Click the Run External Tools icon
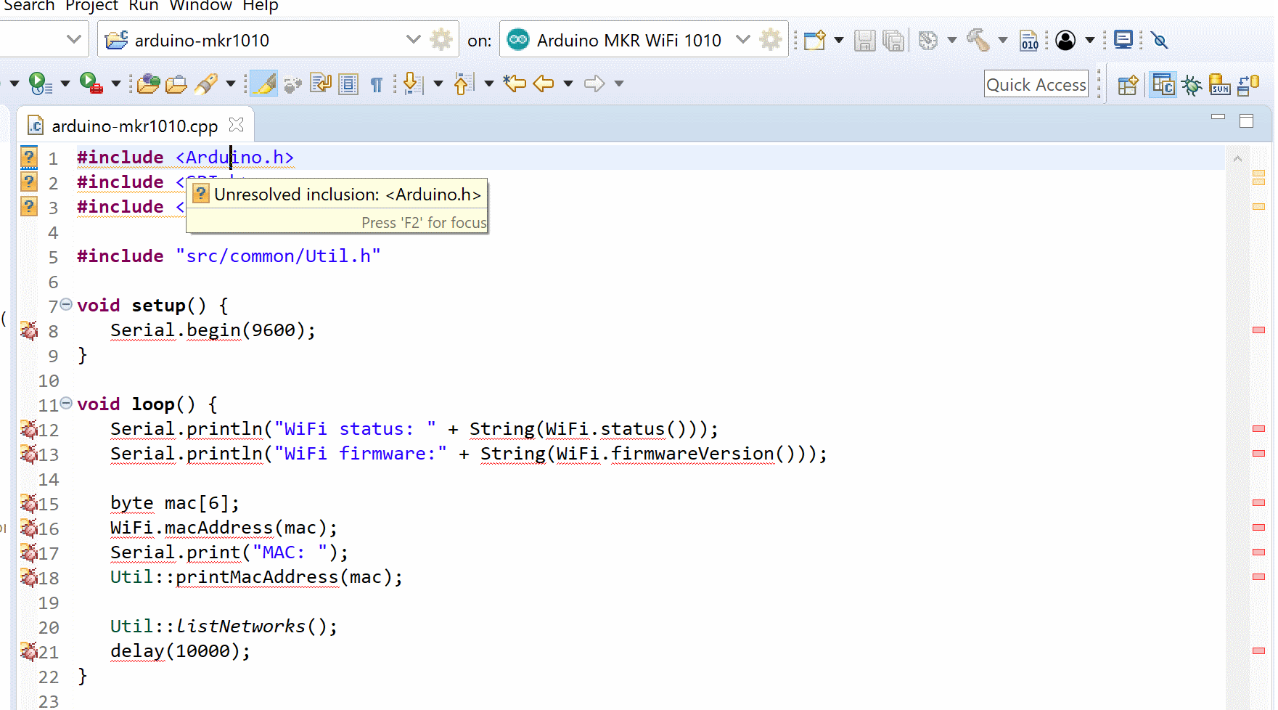 click(x=91, y=83)
